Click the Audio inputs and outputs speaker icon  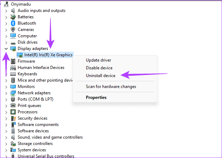click(x=13, y=11)
